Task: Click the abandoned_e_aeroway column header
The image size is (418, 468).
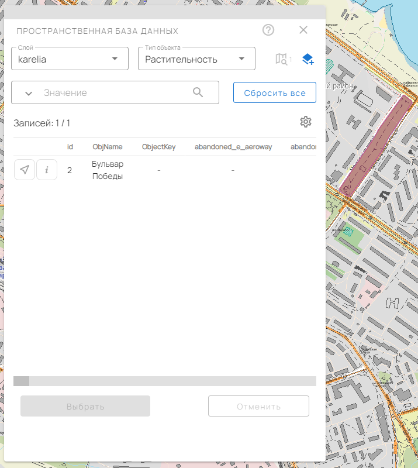Action: coord(233,147)
